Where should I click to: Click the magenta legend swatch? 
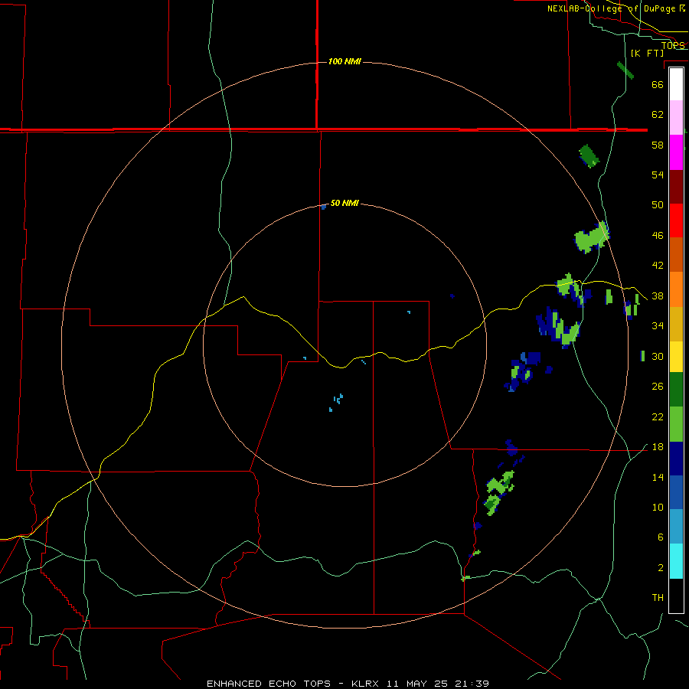coord(676,152)
